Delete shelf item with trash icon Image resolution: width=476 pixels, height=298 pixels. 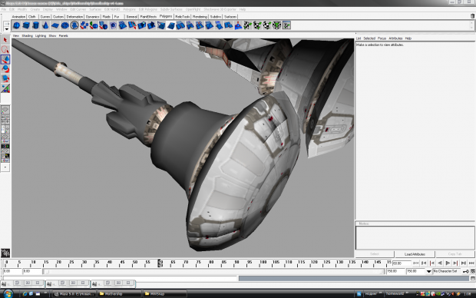click(x=472, y=16)
